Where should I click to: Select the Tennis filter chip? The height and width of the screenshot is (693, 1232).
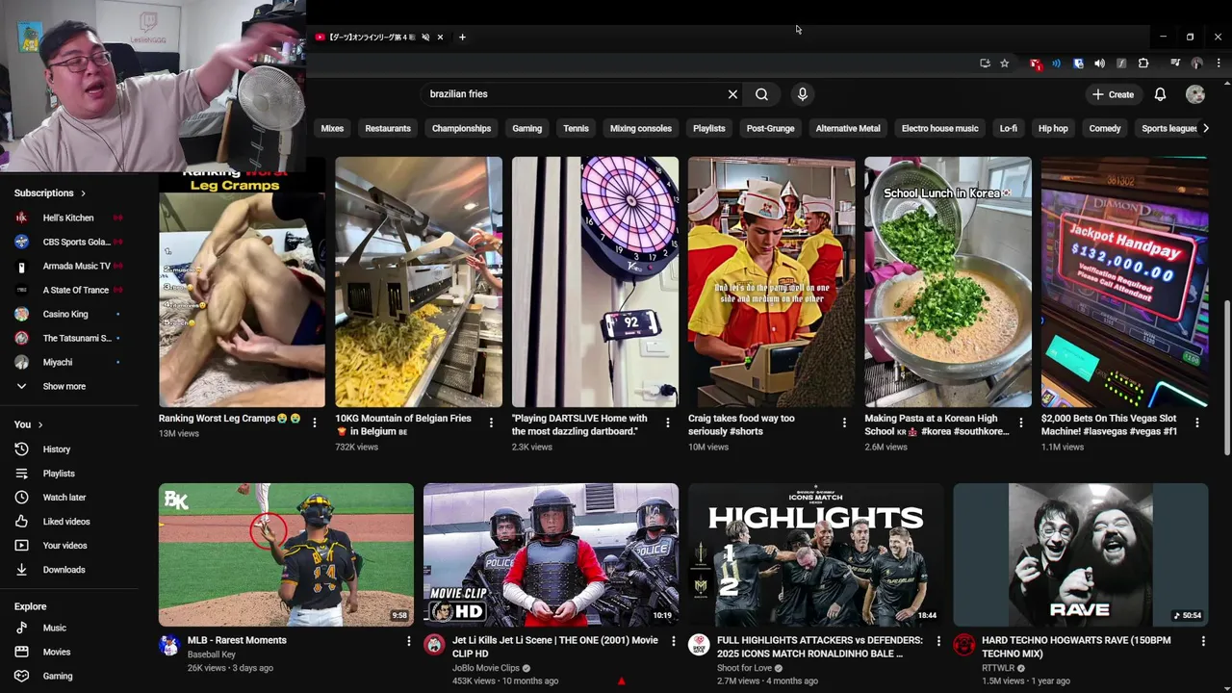tap(576, 128)
